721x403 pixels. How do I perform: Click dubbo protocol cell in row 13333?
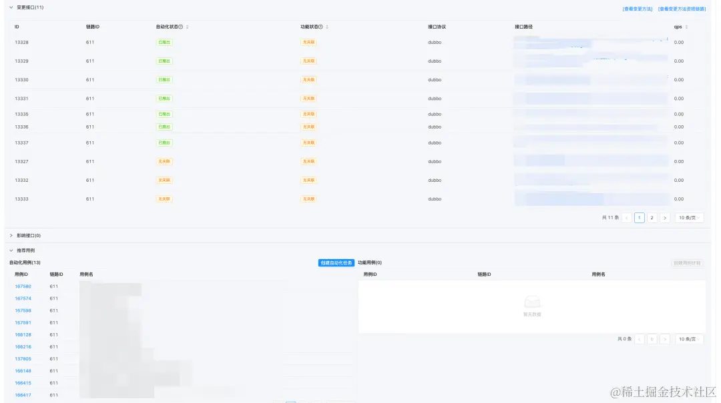(x=435, y=199)
